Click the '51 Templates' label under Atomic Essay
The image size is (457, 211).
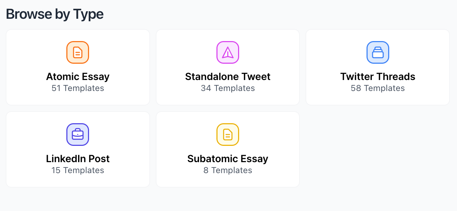coord(78,88)
